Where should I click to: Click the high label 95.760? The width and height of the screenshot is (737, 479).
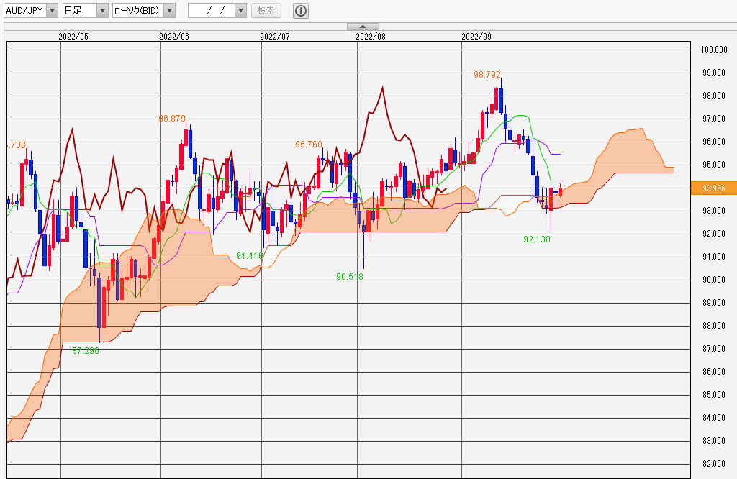[x=309, y=145]
